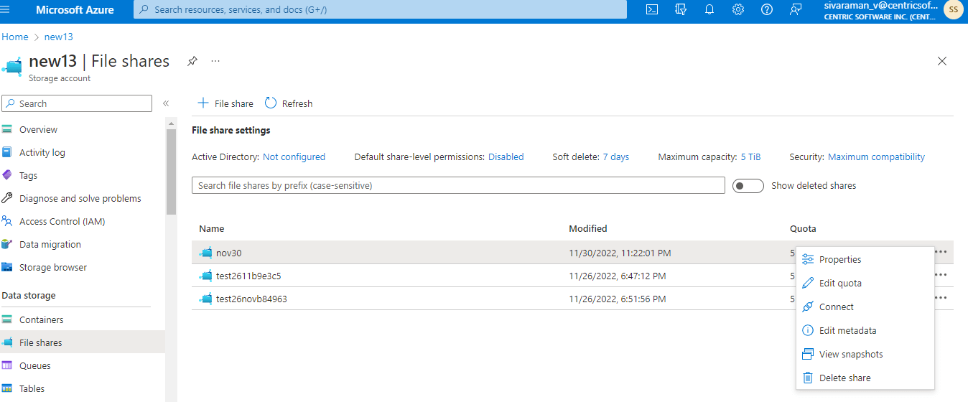Image resolution: width=968 pixels, height=402 pixels.
Task: Pin the new13 File shares blade
Action: pyautogui.click(x=192, y=61)
